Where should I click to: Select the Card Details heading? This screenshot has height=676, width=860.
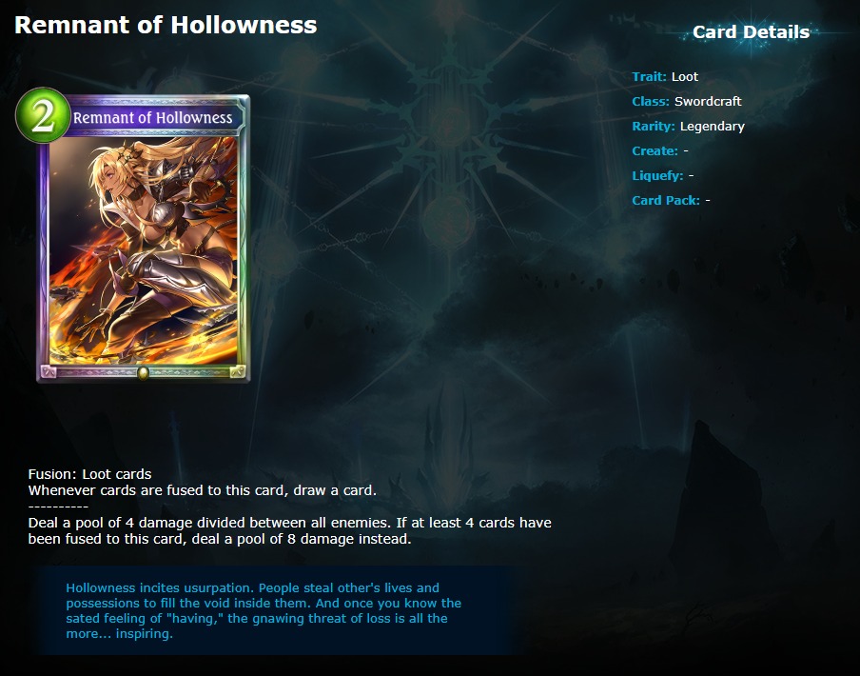click(751, 31)
